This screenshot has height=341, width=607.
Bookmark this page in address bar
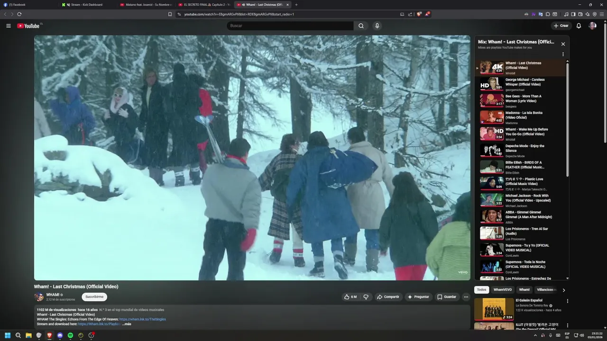click(x=170, y=14)
